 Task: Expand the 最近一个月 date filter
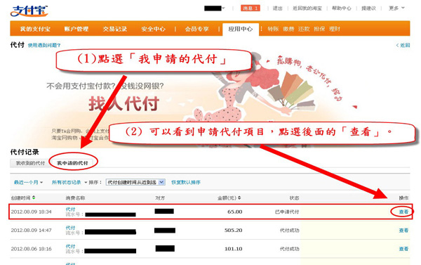pyautogui.click(x=28, y=182)
